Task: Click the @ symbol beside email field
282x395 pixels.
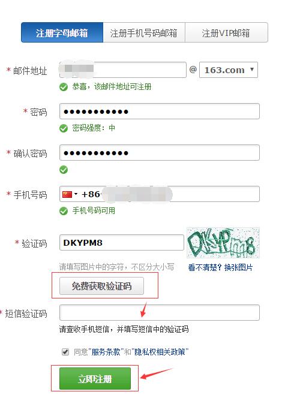Action: tap(193, 70)
